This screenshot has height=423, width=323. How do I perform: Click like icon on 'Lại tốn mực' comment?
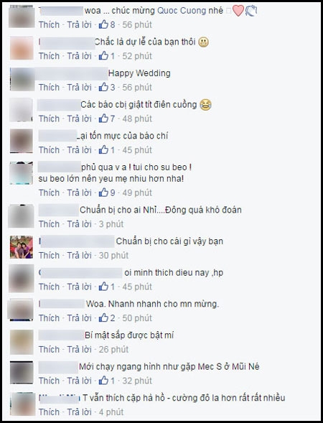pyautogui.click(x=103, y=149)
